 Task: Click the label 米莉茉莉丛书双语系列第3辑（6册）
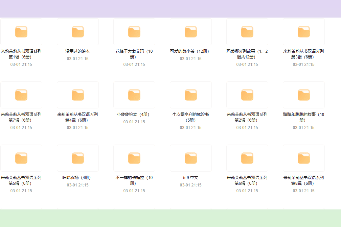(303, 54)
